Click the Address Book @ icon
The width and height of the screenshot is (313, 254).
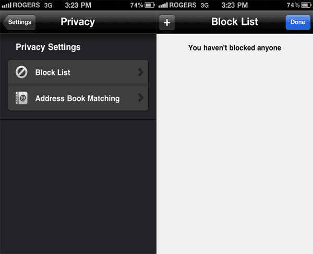(x=21, y=98)
